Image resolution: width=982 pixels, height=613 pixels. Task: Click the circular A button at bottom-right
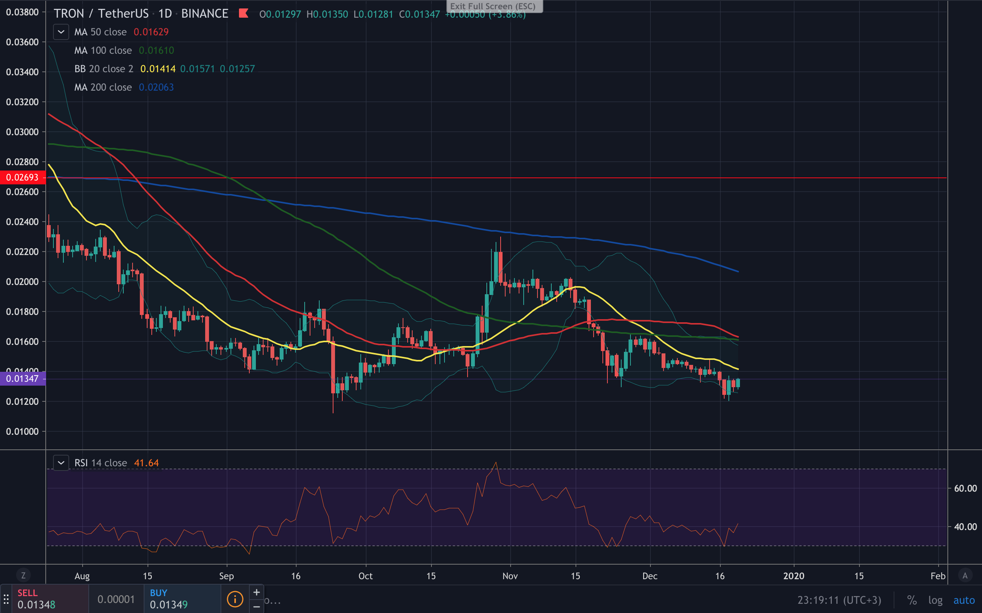[x=965, y=575]
